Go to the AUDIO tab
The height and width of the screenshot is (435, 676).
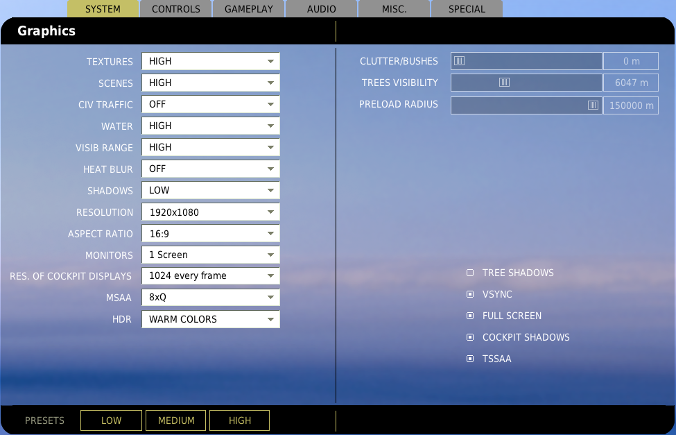coord(321,8)
